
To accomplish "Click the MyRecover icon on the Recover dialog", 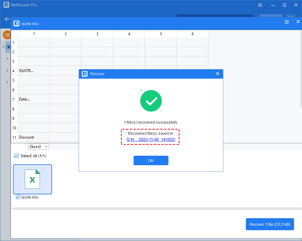I will tap(84, 74).
